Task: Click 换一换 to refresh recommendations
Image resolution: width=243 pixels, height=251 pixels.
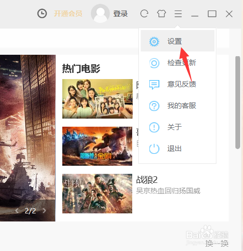Action: (x=217, y=243)
